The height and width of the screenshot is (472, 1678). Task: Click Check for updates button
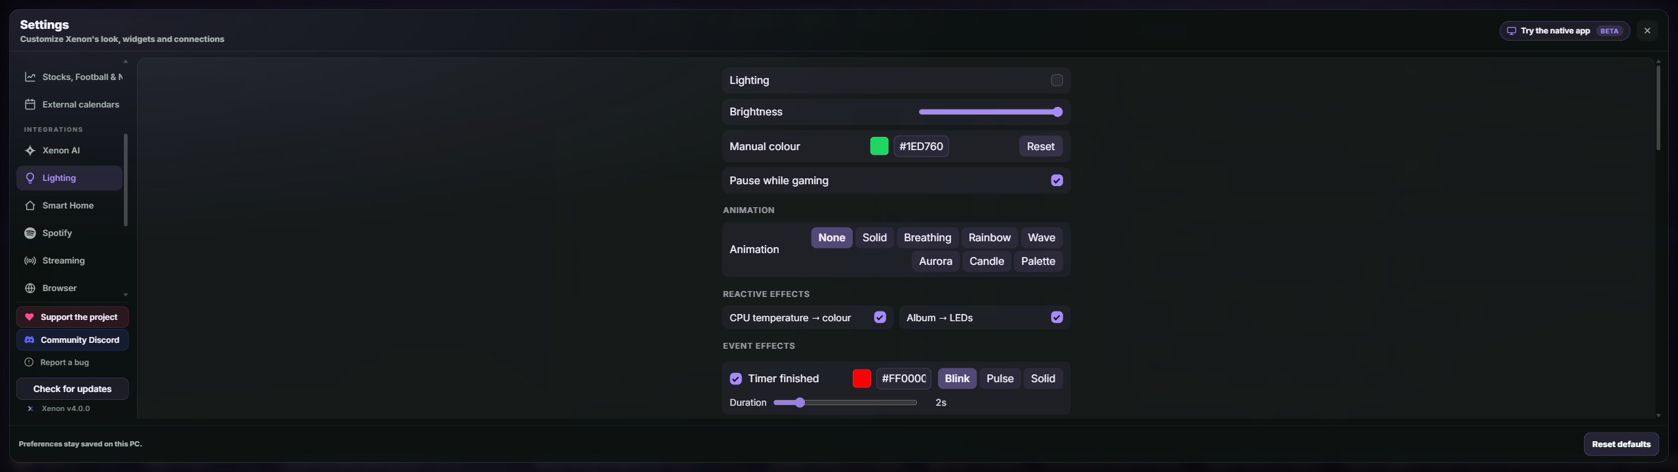(x=73, y=389)
